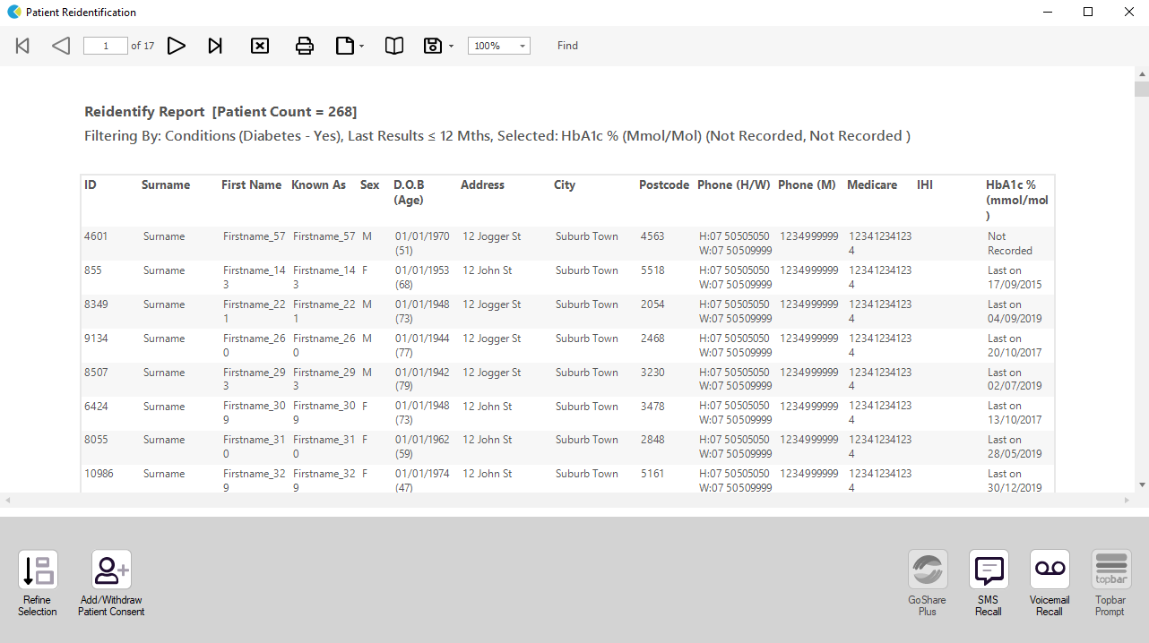Select patient ID 6424
The image size is (1149, 643).
(x=96, y=407)
